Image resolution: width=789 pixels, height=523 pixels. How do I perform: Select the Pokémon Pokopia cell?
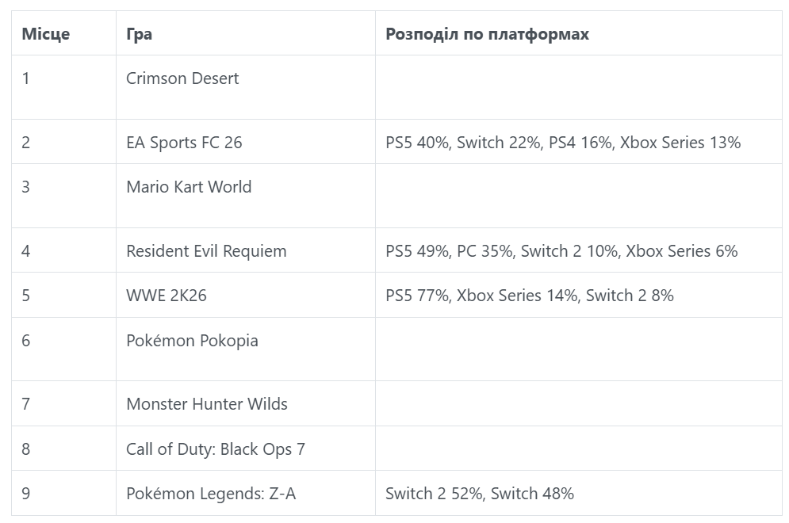[x=246, y=349]
